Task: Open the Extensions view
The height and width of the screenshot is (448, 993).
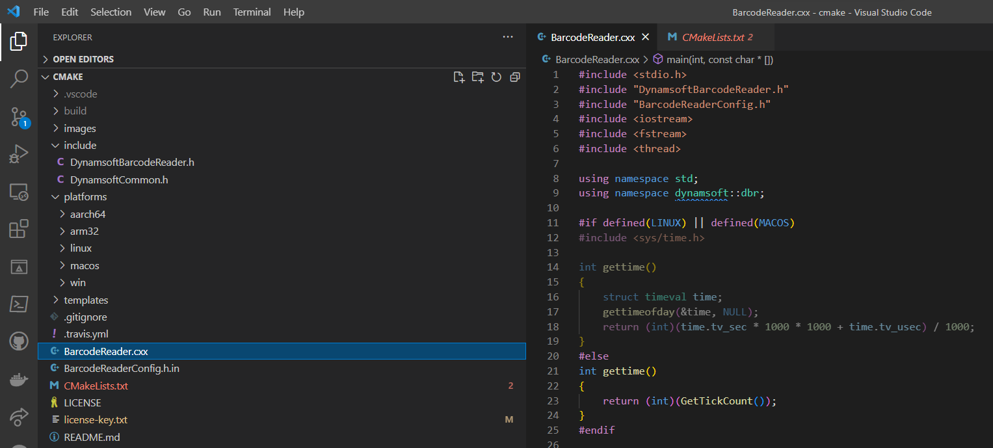Action: coord(19,229)
